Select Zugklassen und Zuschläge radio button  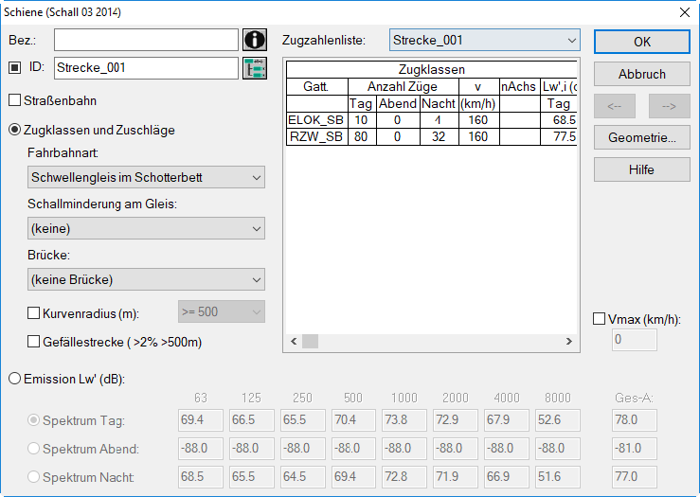[15, 130]
